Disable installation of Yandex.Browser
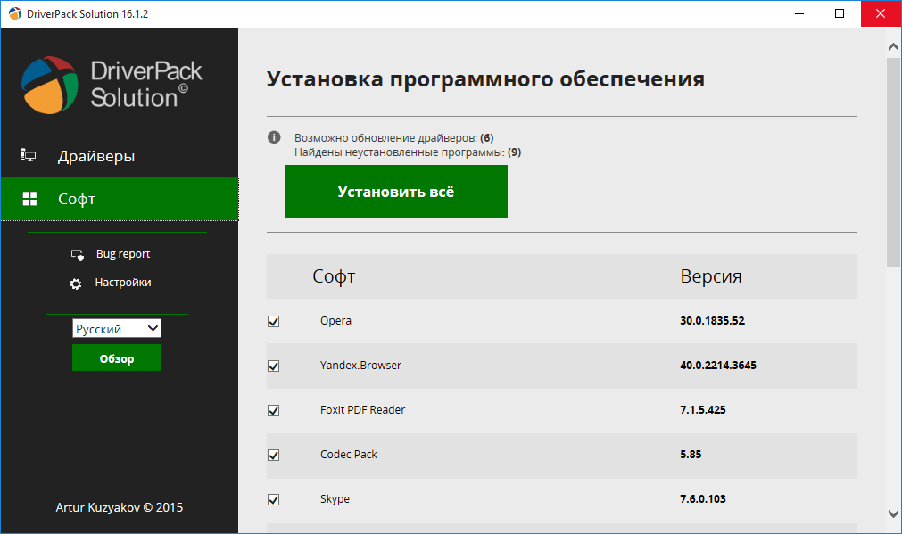 tap(273, 366)
